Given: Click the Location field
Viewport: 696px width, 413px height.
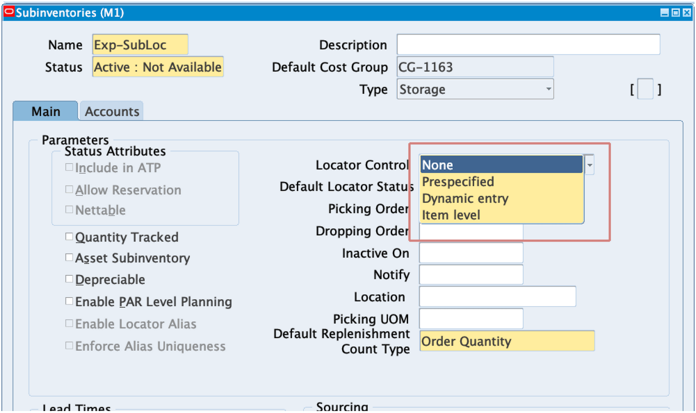Looking at the screenshot, I should pos(497,296).
